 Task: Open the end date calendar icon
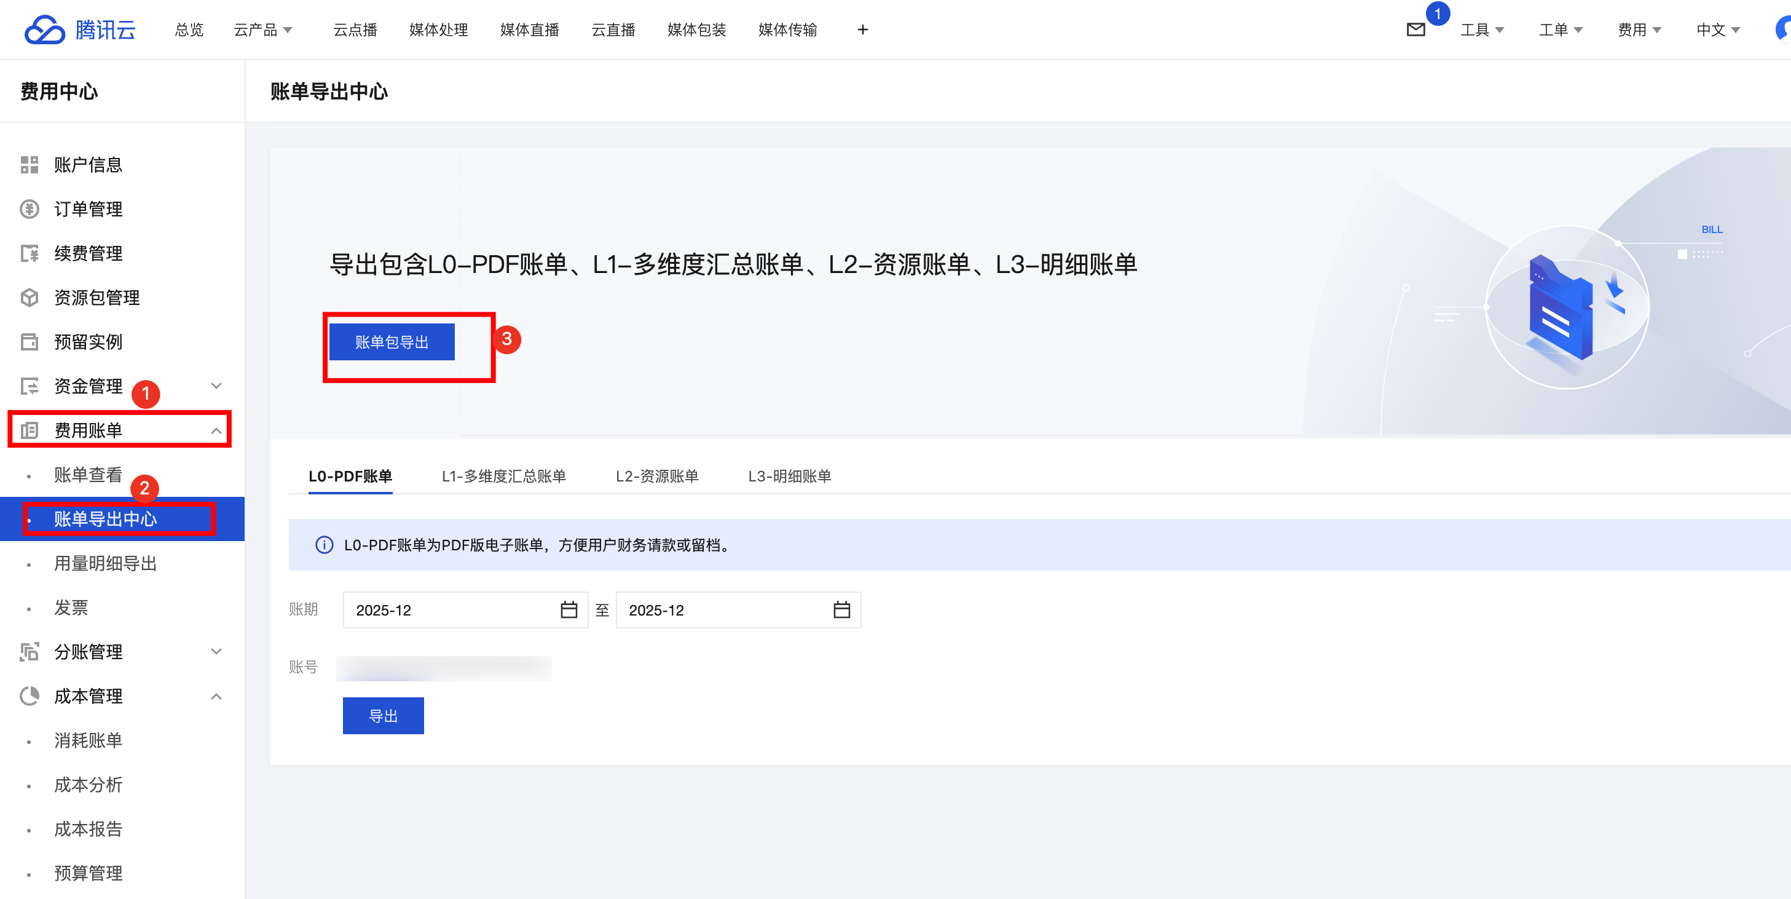[841, 610]
